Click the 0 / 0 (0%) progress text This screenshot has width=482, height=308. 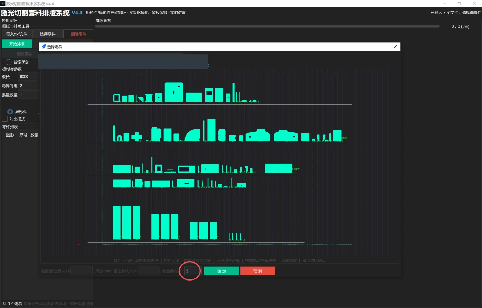pyautogui.click(x=460, y=27)
